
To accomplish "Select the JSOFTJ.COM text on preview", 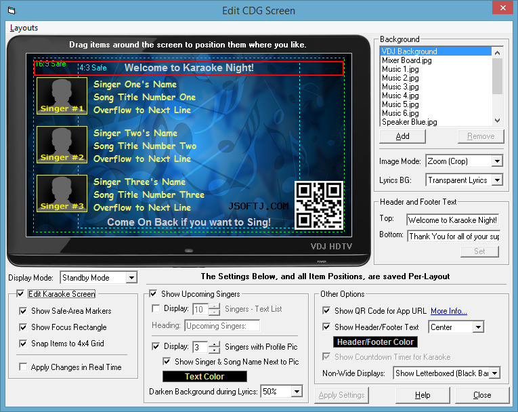I will 259,206.
